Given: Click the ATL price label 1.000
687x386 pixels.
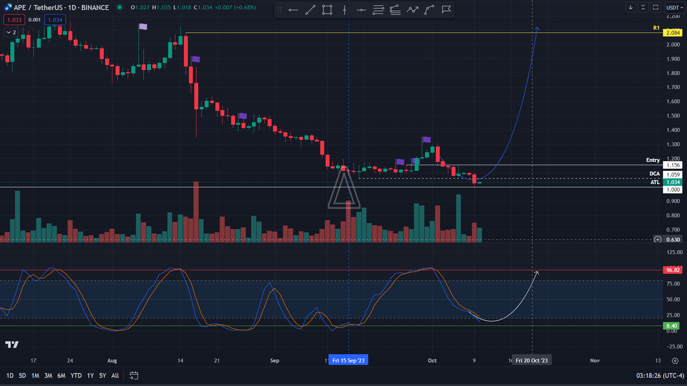Looking at the screenshot, I should [673, 189].
